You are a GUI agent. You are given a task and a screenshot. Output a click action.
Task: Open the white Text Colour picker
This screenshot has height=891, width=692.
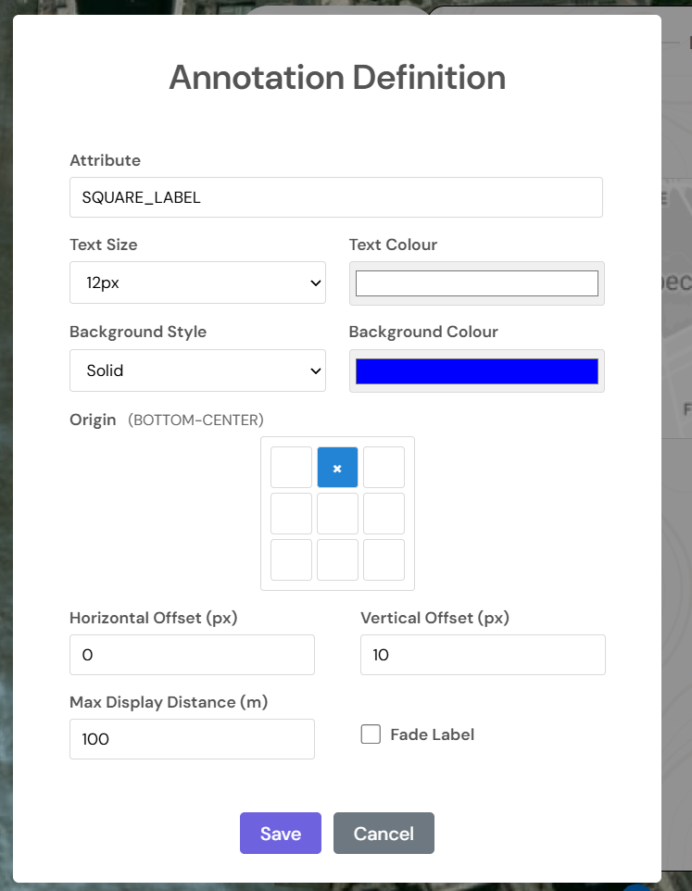(476, 283)
